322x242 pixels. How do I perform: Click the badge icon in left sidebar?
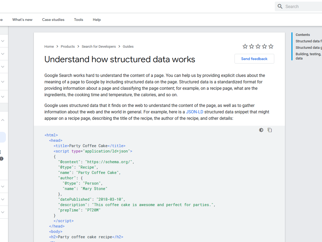(x=2, y=159)
